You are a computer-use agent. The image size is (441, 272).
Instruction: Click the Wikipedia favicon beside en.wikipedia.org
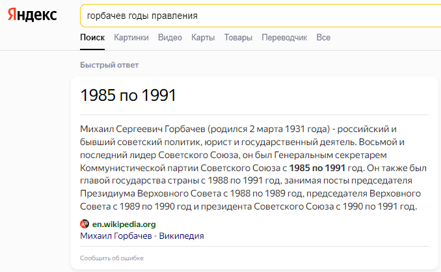[84, 224]
